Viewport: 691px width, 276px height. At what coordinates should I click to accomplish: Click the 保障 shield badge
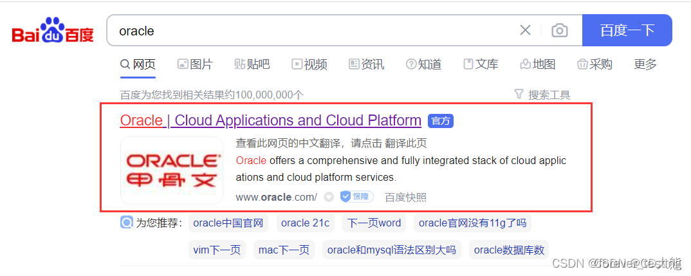coord(356,197)
